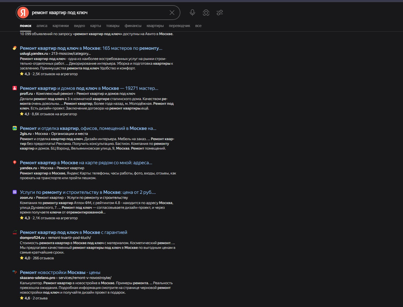Open '165 мастеров по ремонту' result title
The image size is (403, 307).
tap(91, 48)
